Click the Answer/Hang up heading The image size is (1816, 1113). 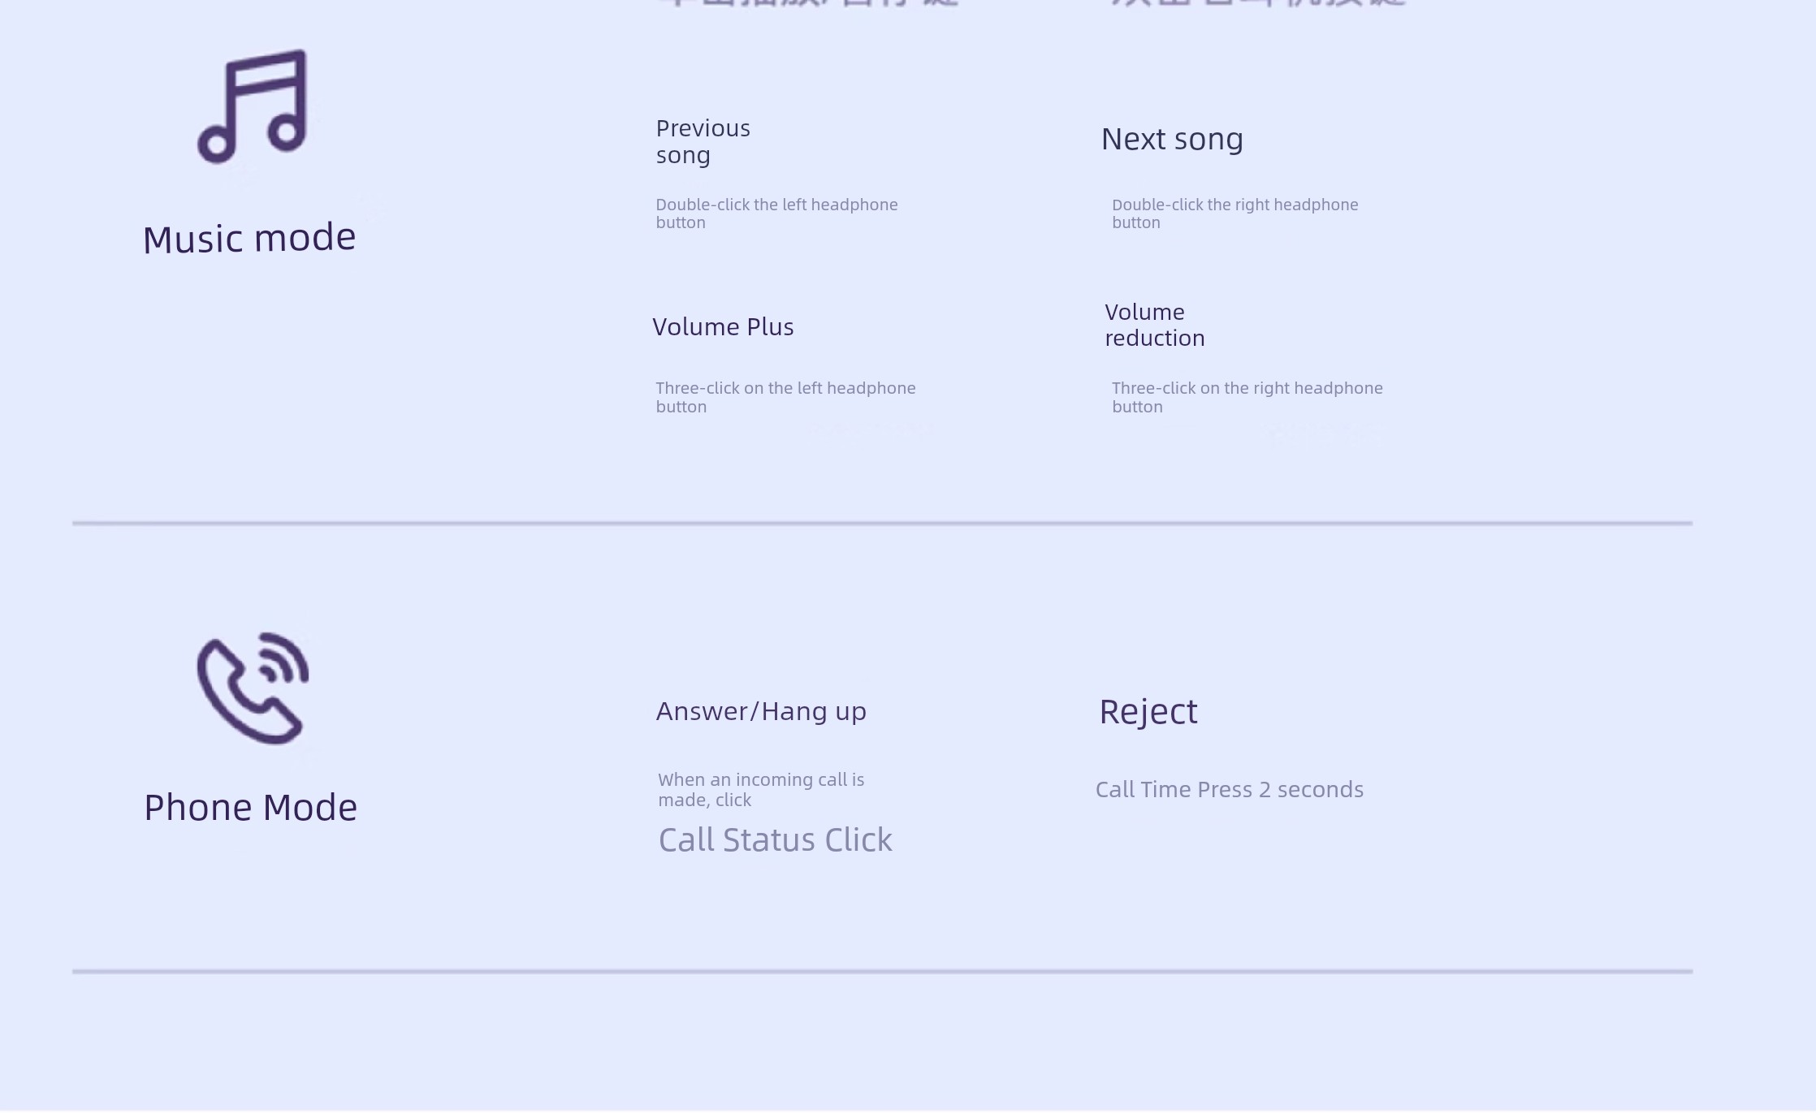(761, 712)
